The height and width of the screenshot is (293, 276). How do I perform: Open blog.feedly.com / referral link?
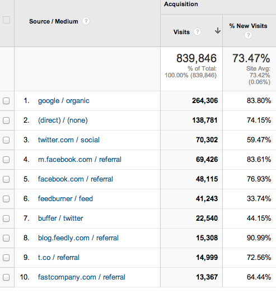78,238
